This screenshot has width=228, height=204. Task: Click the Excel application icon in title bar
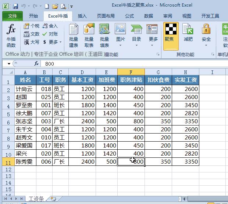(x=6, y=6)
